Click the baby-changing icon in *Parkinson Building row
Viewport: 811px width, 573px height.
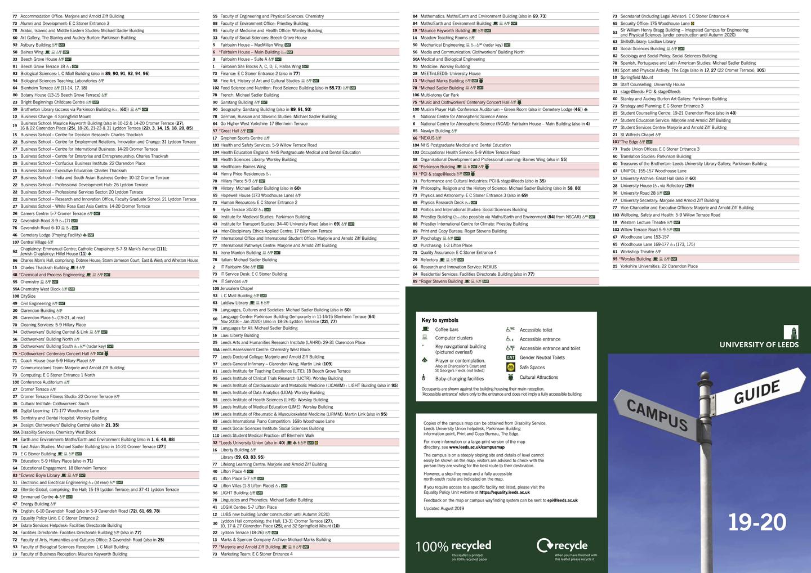469,167
